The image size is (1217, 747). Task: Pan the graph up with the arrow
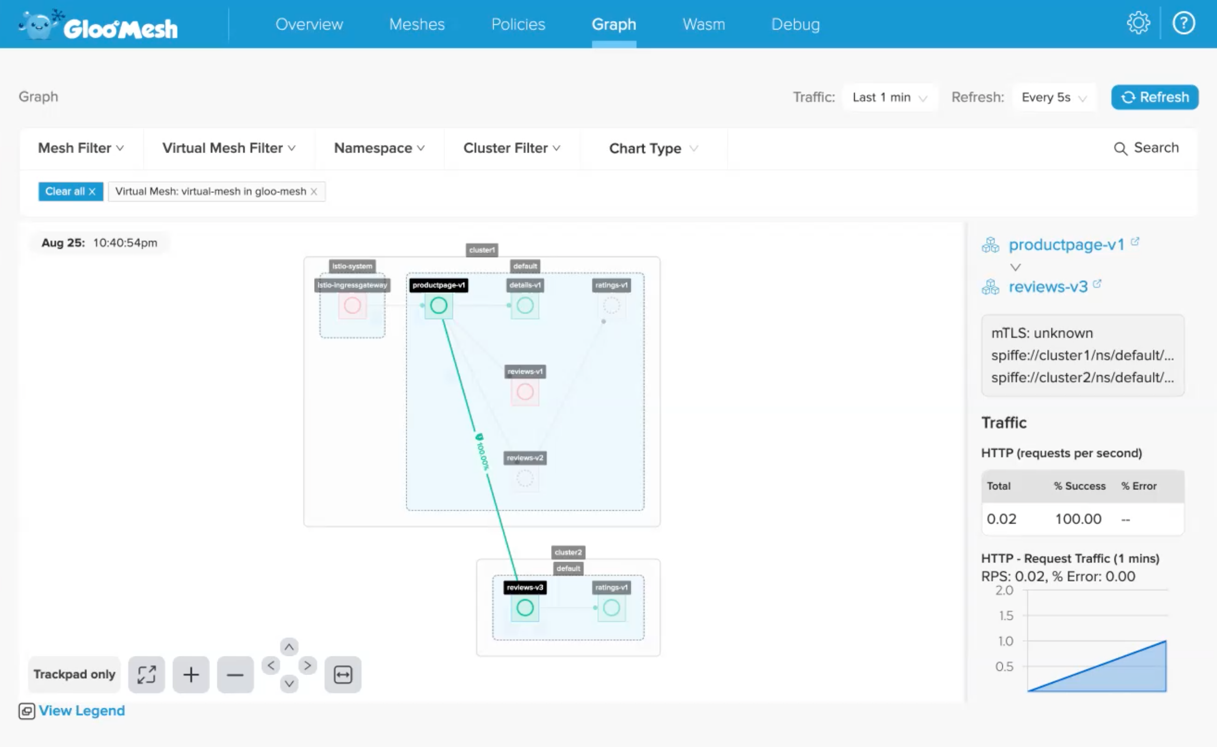[x=289, y=647]
